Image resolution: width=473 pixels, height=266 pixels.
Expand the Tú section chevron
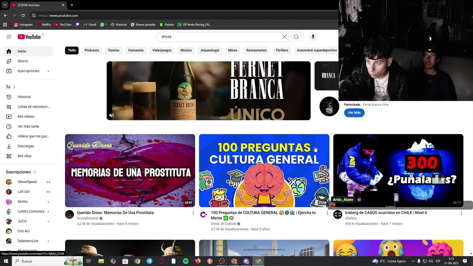pos(14,87)
